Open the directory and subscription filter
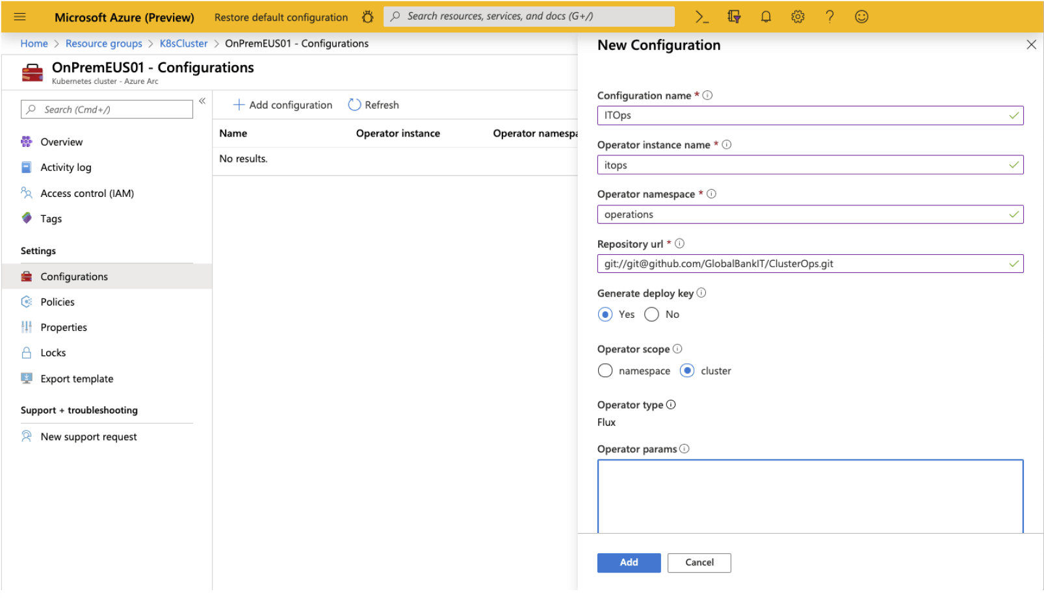This screenshot has height=598, width=1044. click(x=733, y=16)
